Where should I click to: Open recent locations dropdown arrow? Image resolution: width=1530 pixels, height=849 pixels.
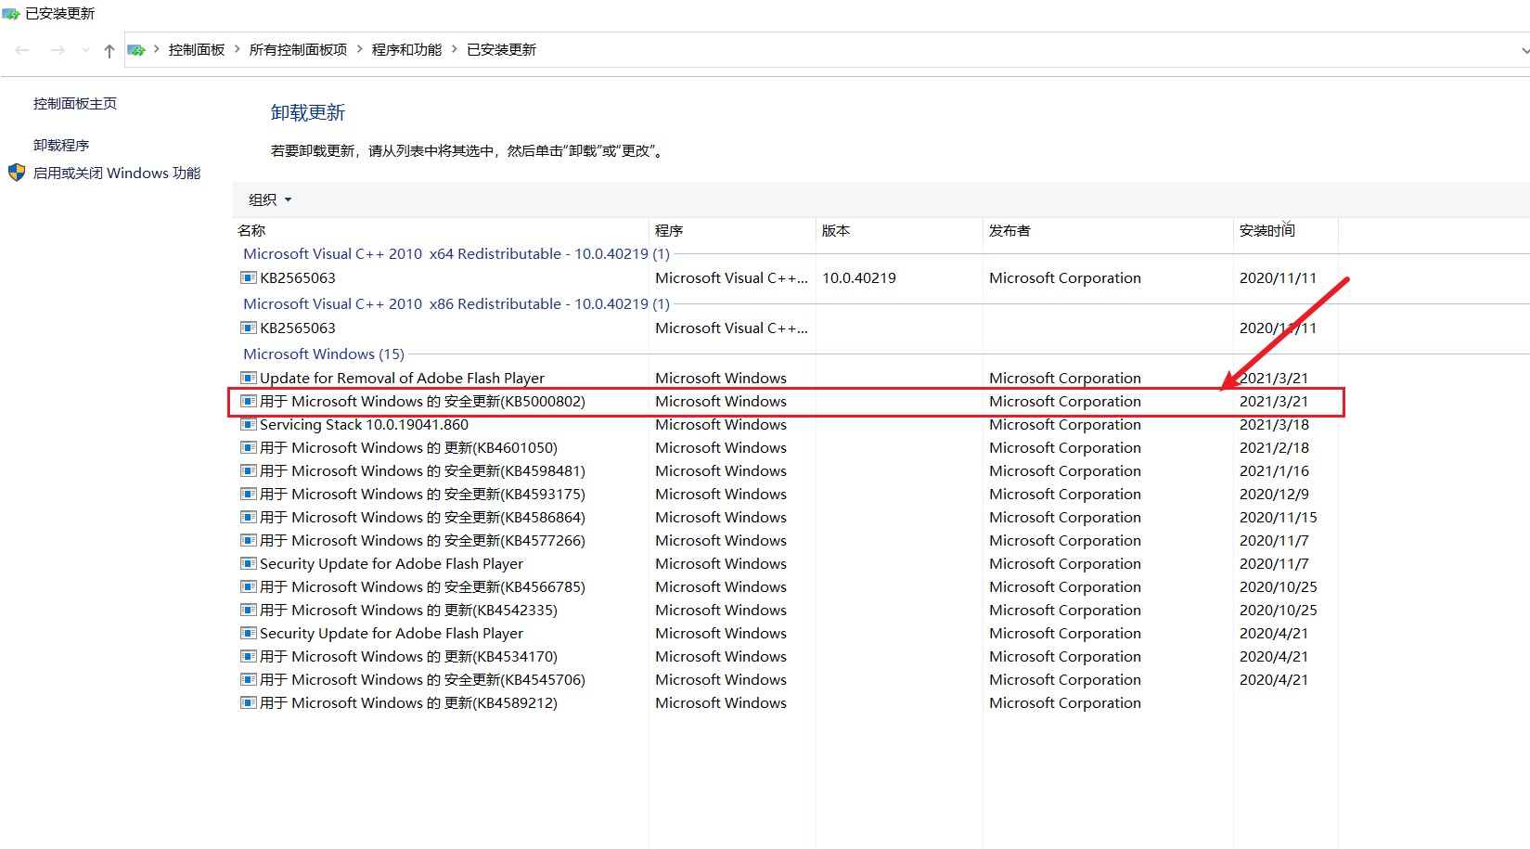[85, 50]
